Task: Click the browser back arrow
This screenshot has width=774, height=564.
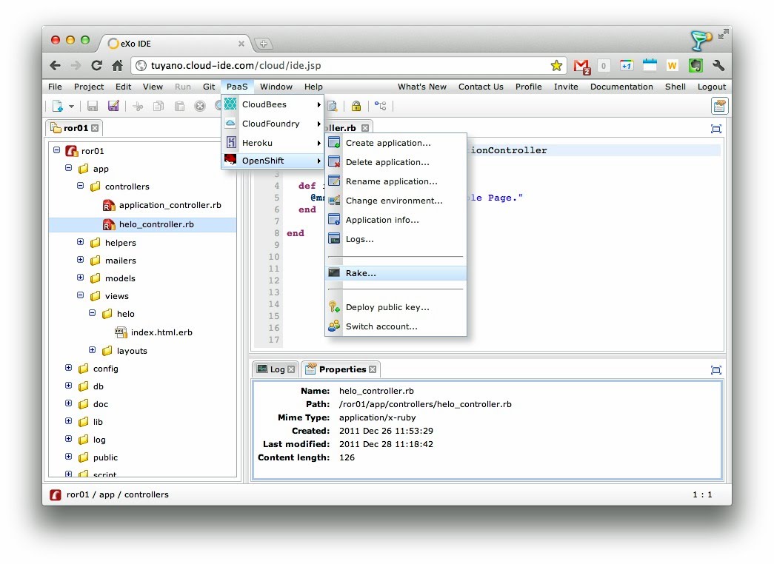Action: coord(56,65)
